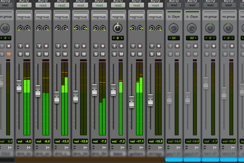Solo the channel with vol -4.0
Image resolution: width=244 pixels, height=163 pixels.
[x=20, y=54]
